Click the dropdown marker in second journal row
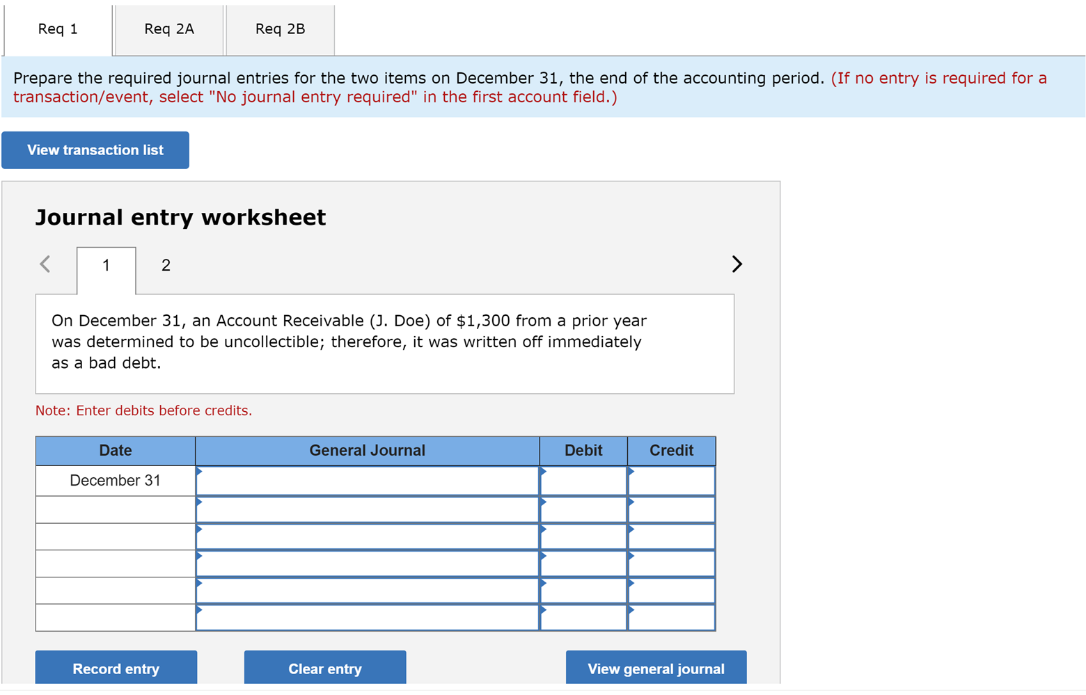Viewport: 1086px width, 695px height. pos(201,503)
